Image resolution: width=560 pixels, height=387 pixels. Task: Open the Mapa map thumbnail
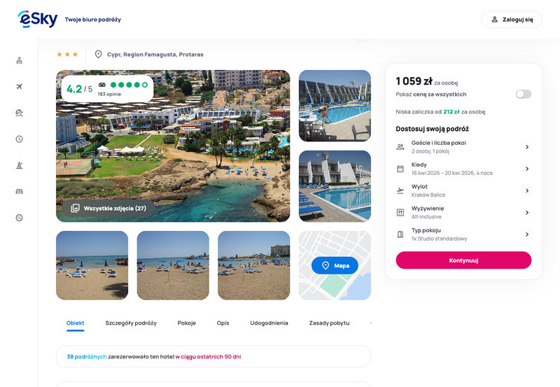335,266
